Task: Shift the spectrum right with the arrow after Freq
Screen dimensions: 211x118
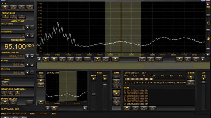Action: pos(203,59)
